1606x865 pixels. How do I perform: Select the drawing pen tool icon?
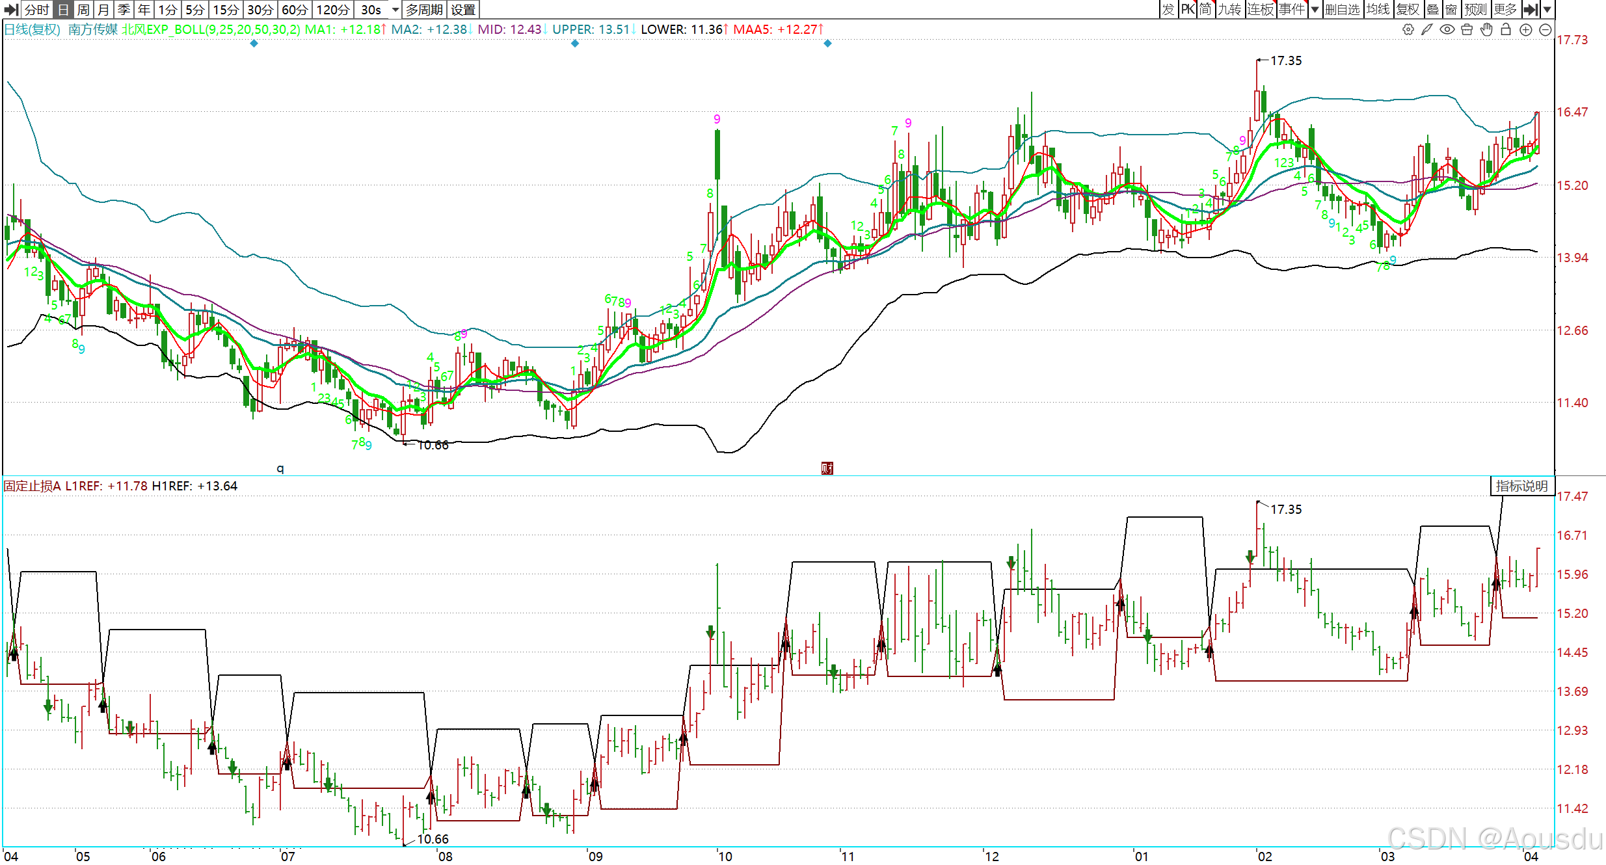[1427, 29]
